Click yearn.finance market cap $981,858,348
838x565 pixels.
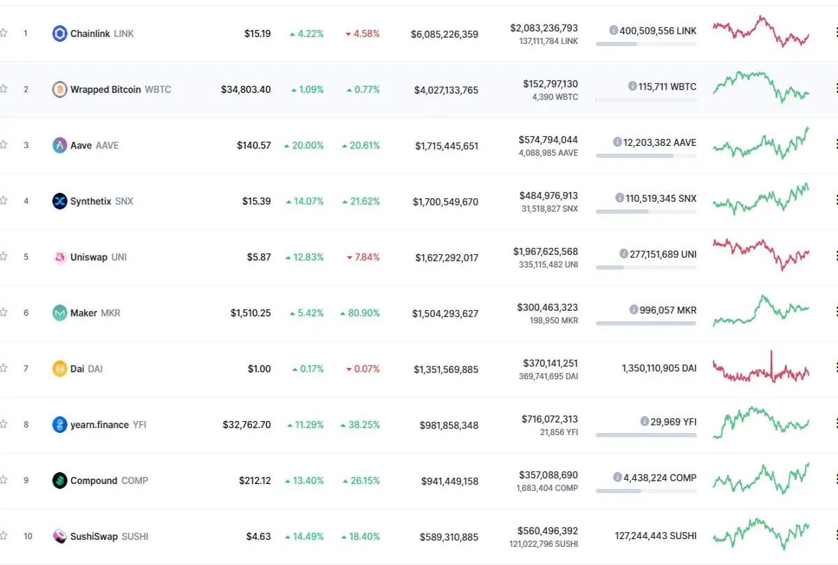coord(449,425)
